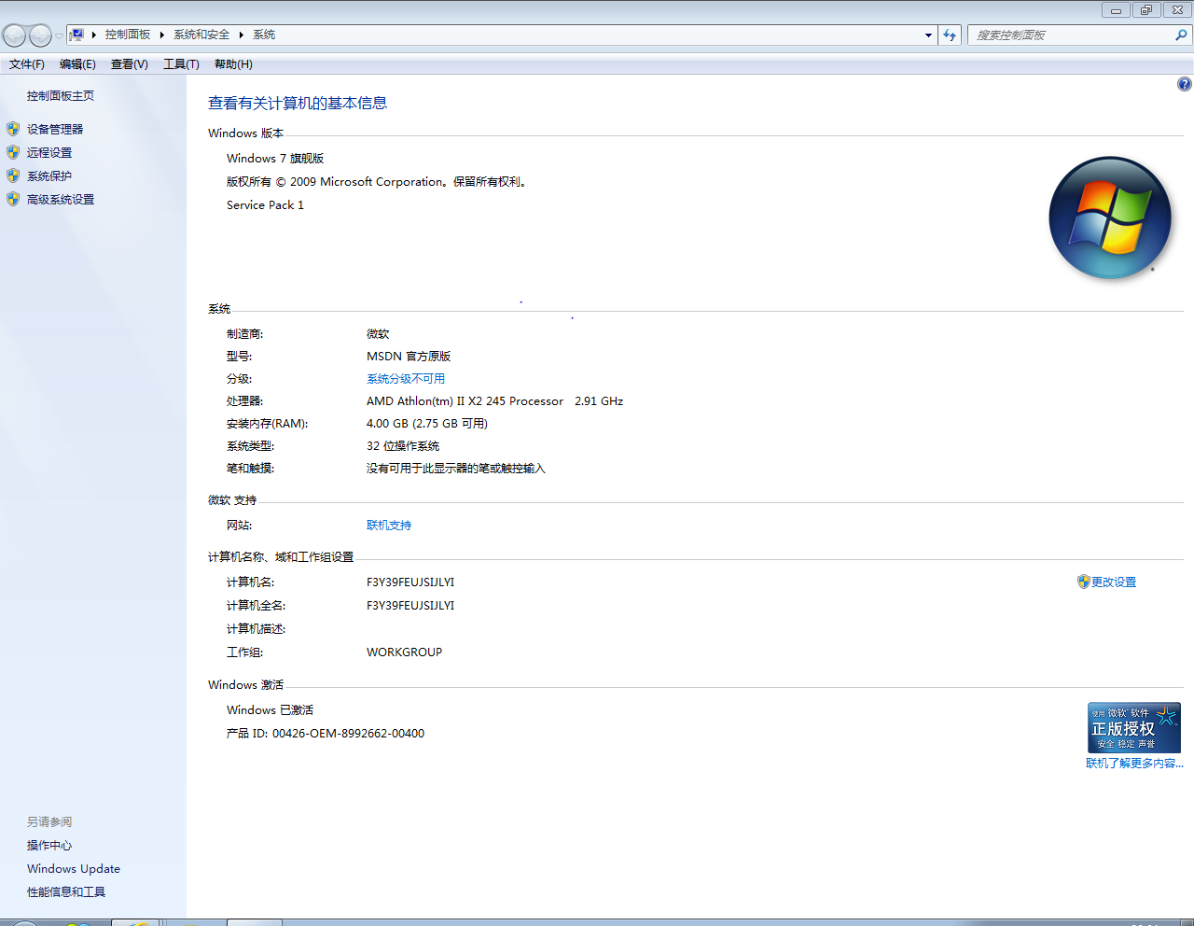
Task: Click shield icon beside 设备管理器
Action: (13, 129)
